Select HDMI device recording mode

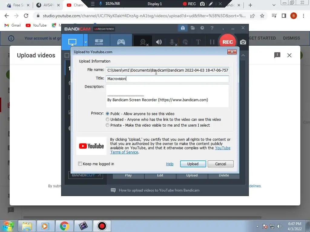(x=99, y=42)
